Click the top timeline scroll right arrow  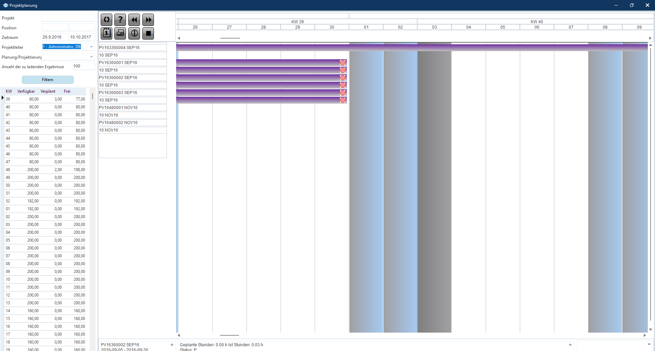[x=650, y=38]
